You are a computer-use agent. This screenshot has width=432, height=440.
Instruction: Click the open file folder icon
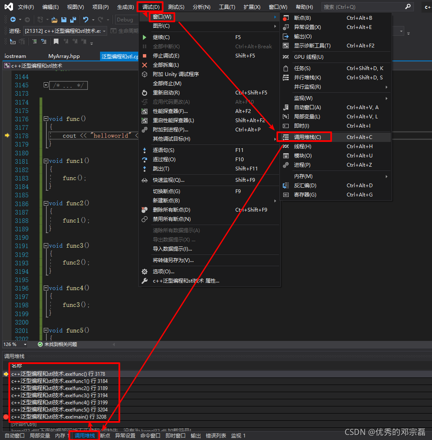point(55,20)
